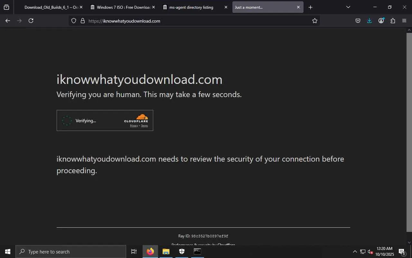Viewport: 412px width, 258px height.
Task: Close the ms-agent directory listing tab
Action: (x=226, y=7)
